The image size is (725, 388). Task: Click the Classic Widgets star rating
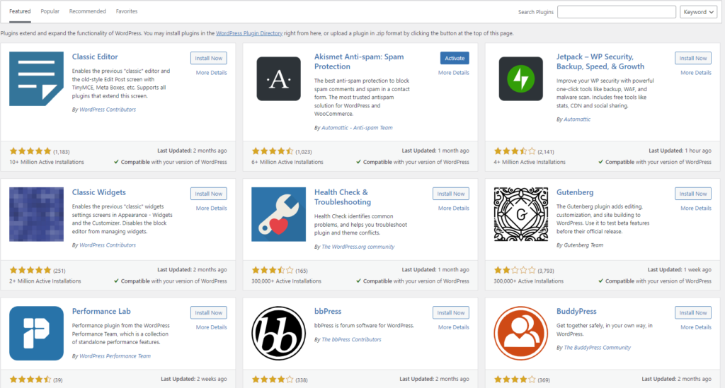[30, 271]
